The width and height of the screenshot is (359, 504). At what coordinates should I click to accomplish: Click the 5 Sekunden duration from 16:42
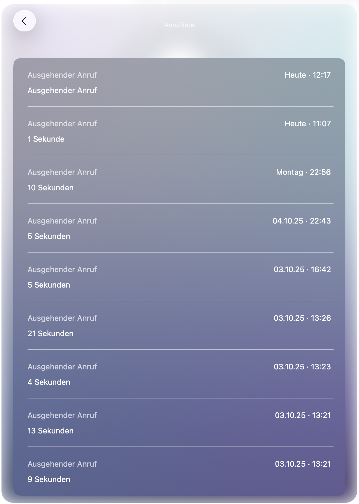coord(49,285)
